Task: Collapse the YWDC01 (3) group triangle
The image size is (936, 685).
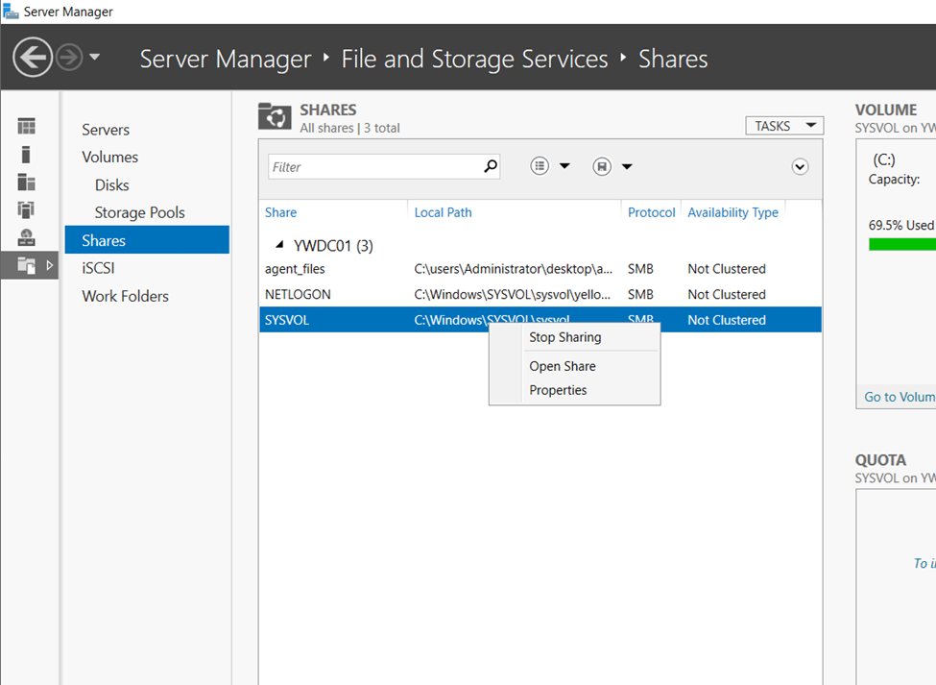Action: click(x=278, y=245)
